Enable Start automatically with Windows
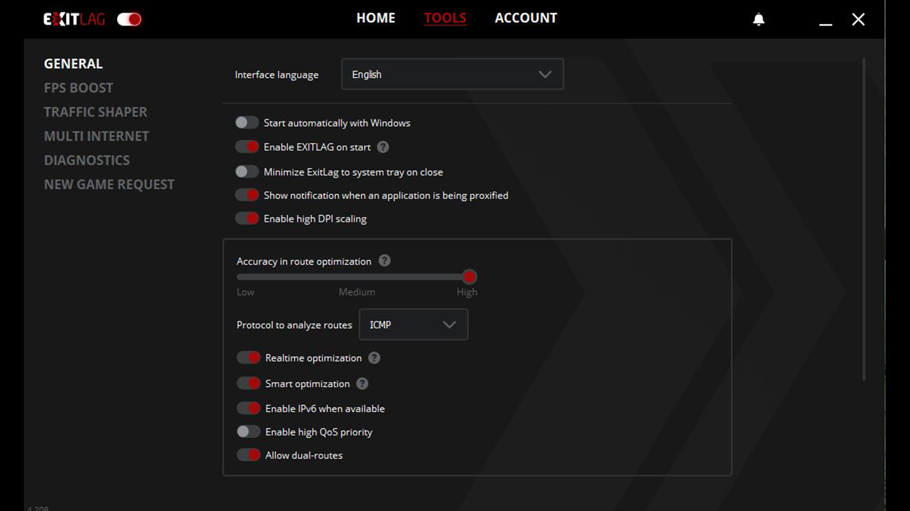Screen dimensions: 910x511 tap(247, 123)
